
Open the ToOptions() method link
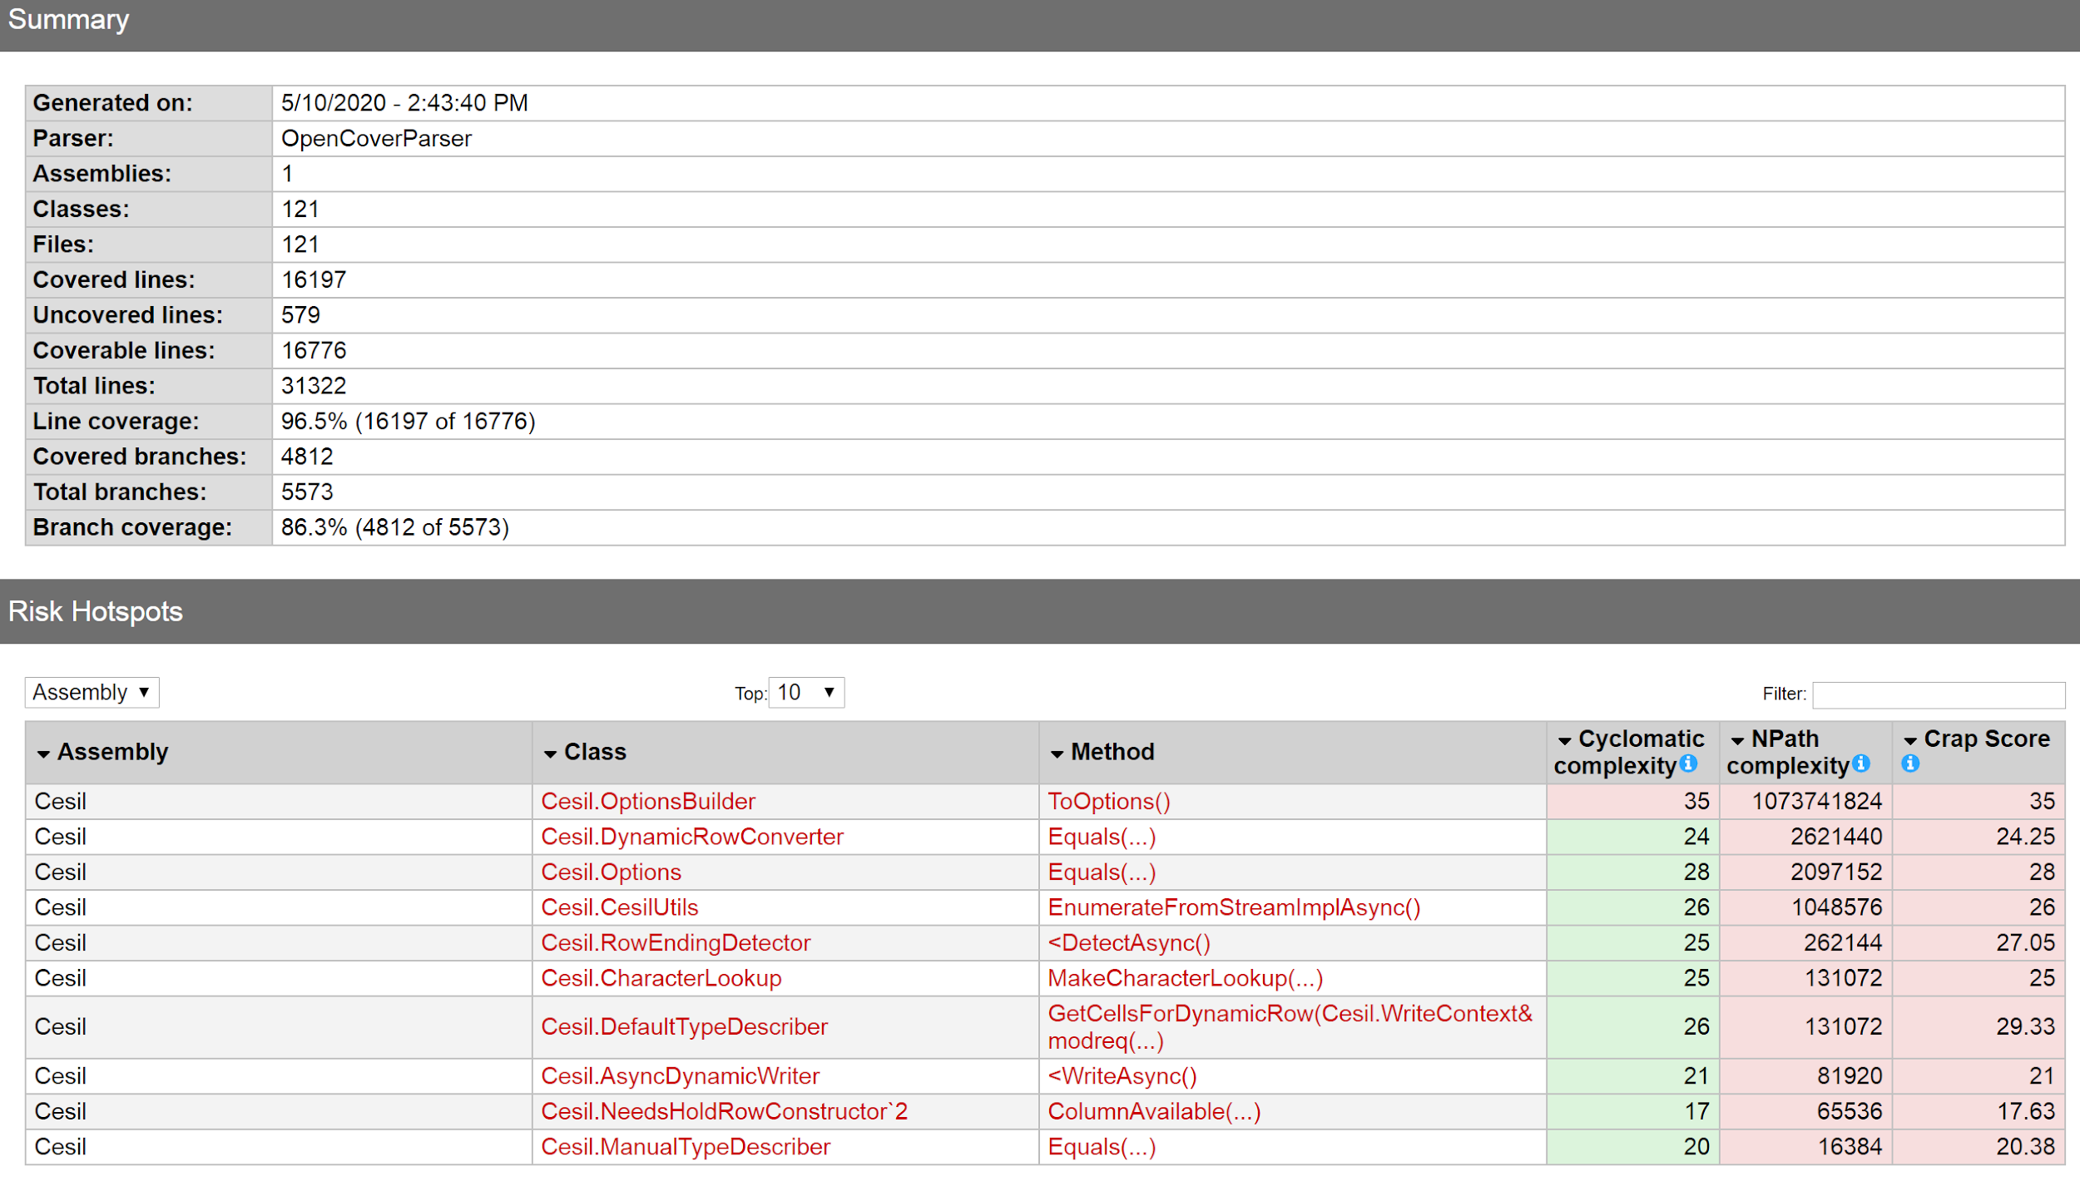click(x=1108, y=801)
